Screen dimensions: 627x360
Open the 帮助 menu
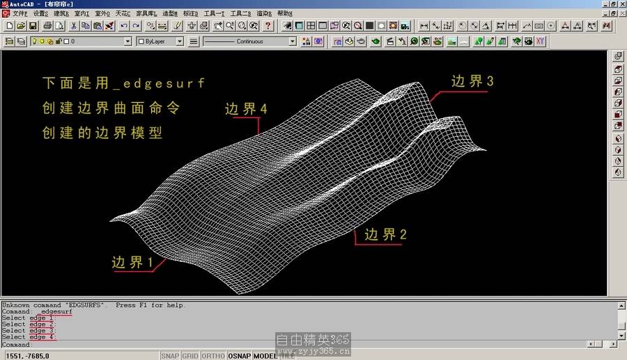point(284,13)
